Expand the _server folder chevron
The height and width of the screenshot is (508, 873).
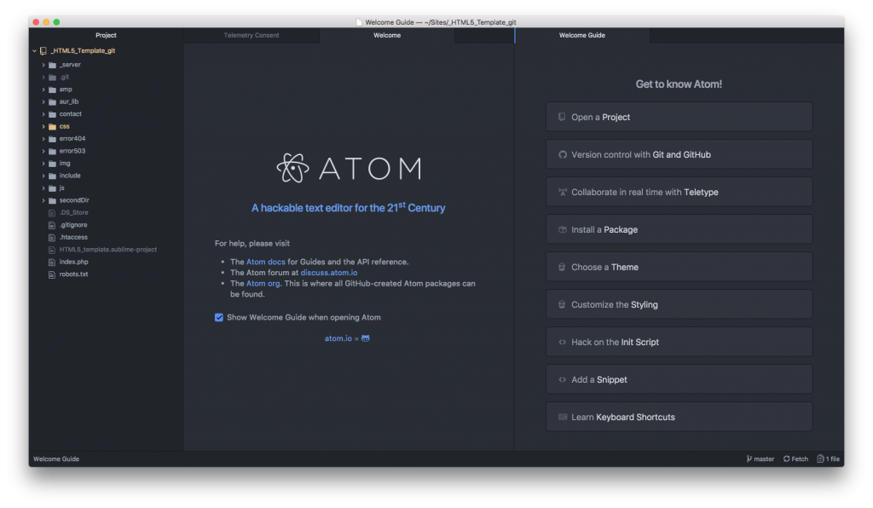[x=43, y=65]
